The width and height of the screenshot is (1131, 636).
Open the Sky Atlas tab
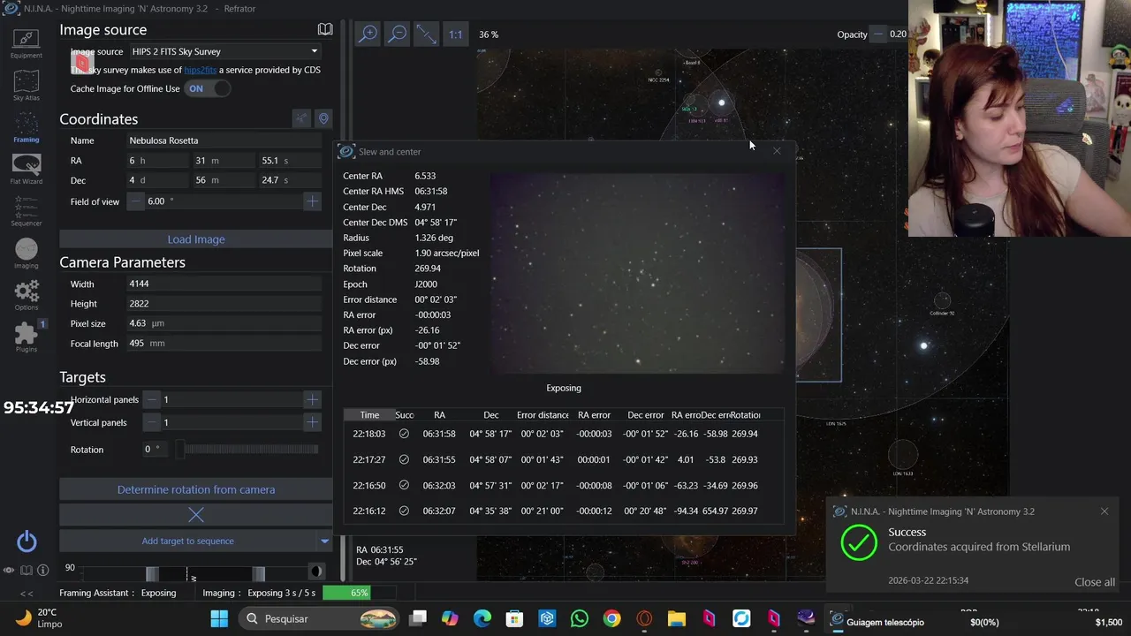(x=26, y=86)
